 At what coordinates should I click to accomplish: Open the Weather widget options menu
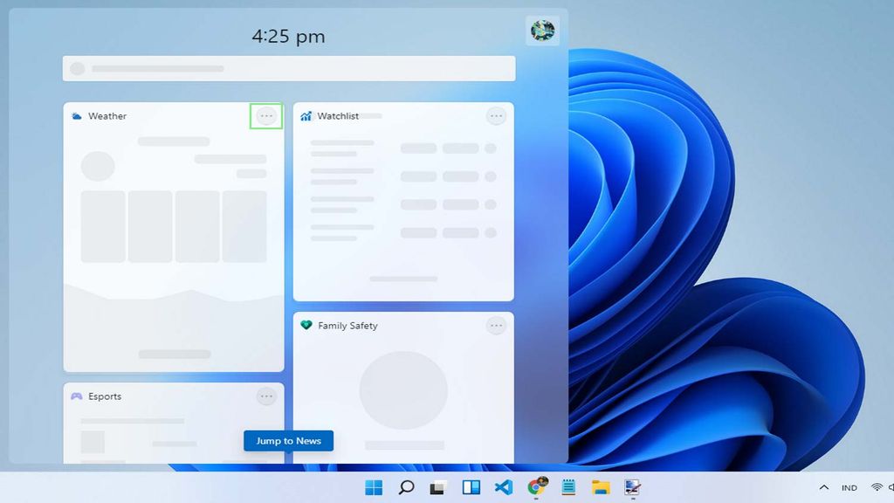266,114
